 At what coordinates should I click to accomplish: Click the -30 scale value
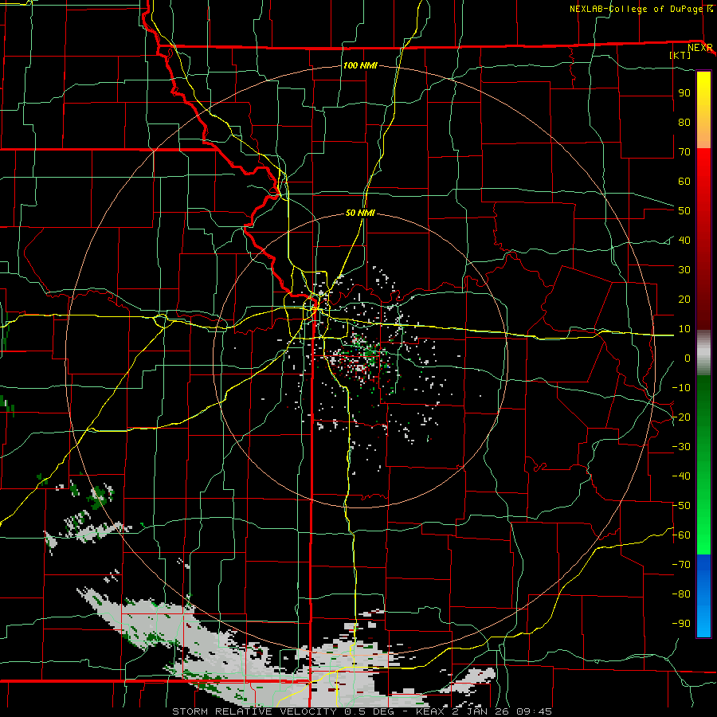point(681,447)
